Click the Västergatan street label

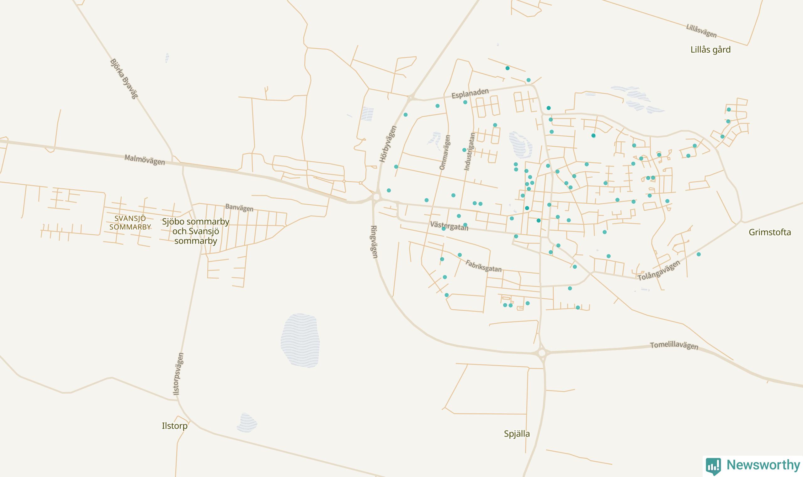tap(449, 226)
